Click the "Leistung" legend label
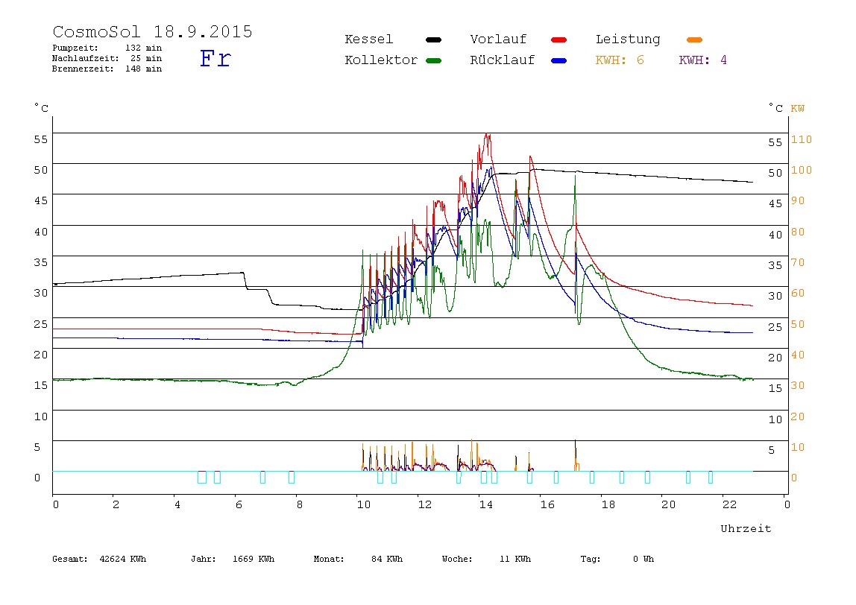This screenshot has width=856, height=605. pos(628,39)
